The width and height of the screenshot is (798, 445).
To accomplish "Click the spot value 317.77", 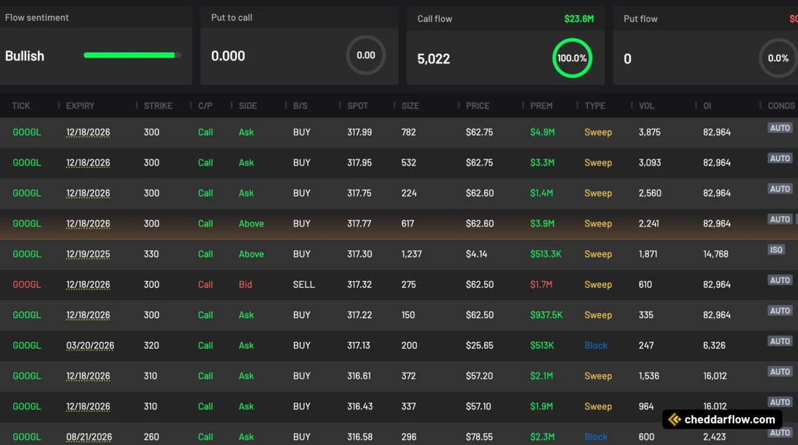I will 359,224.
